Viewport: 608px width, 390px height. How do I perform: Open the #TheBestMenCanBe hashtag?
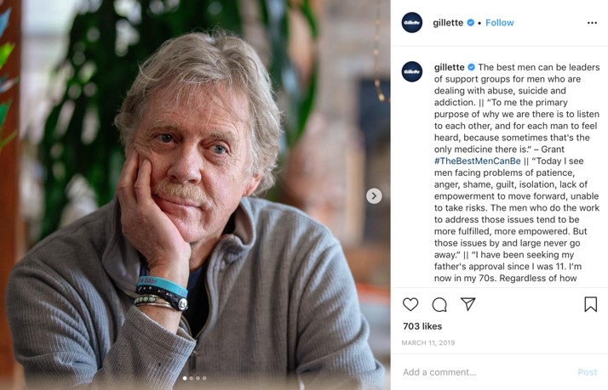tap(478, 161)
